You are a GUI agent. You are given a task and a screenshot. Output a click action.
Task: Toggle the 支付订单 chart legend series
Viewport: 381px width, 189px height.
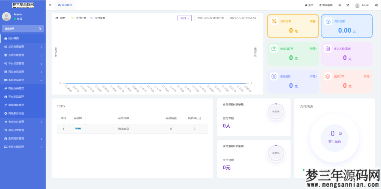click(79, 18)
